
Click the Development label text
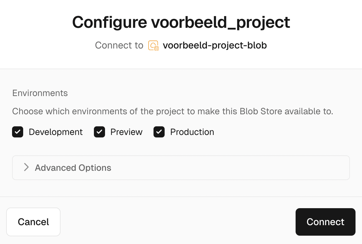[55, 132]
